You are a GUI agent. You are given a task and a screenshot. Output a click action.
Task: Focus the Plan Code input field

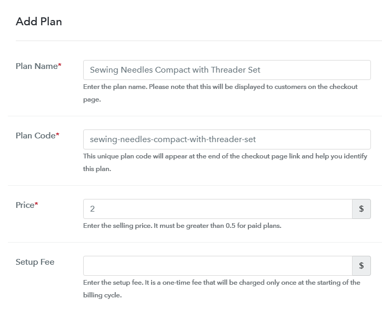227,139
